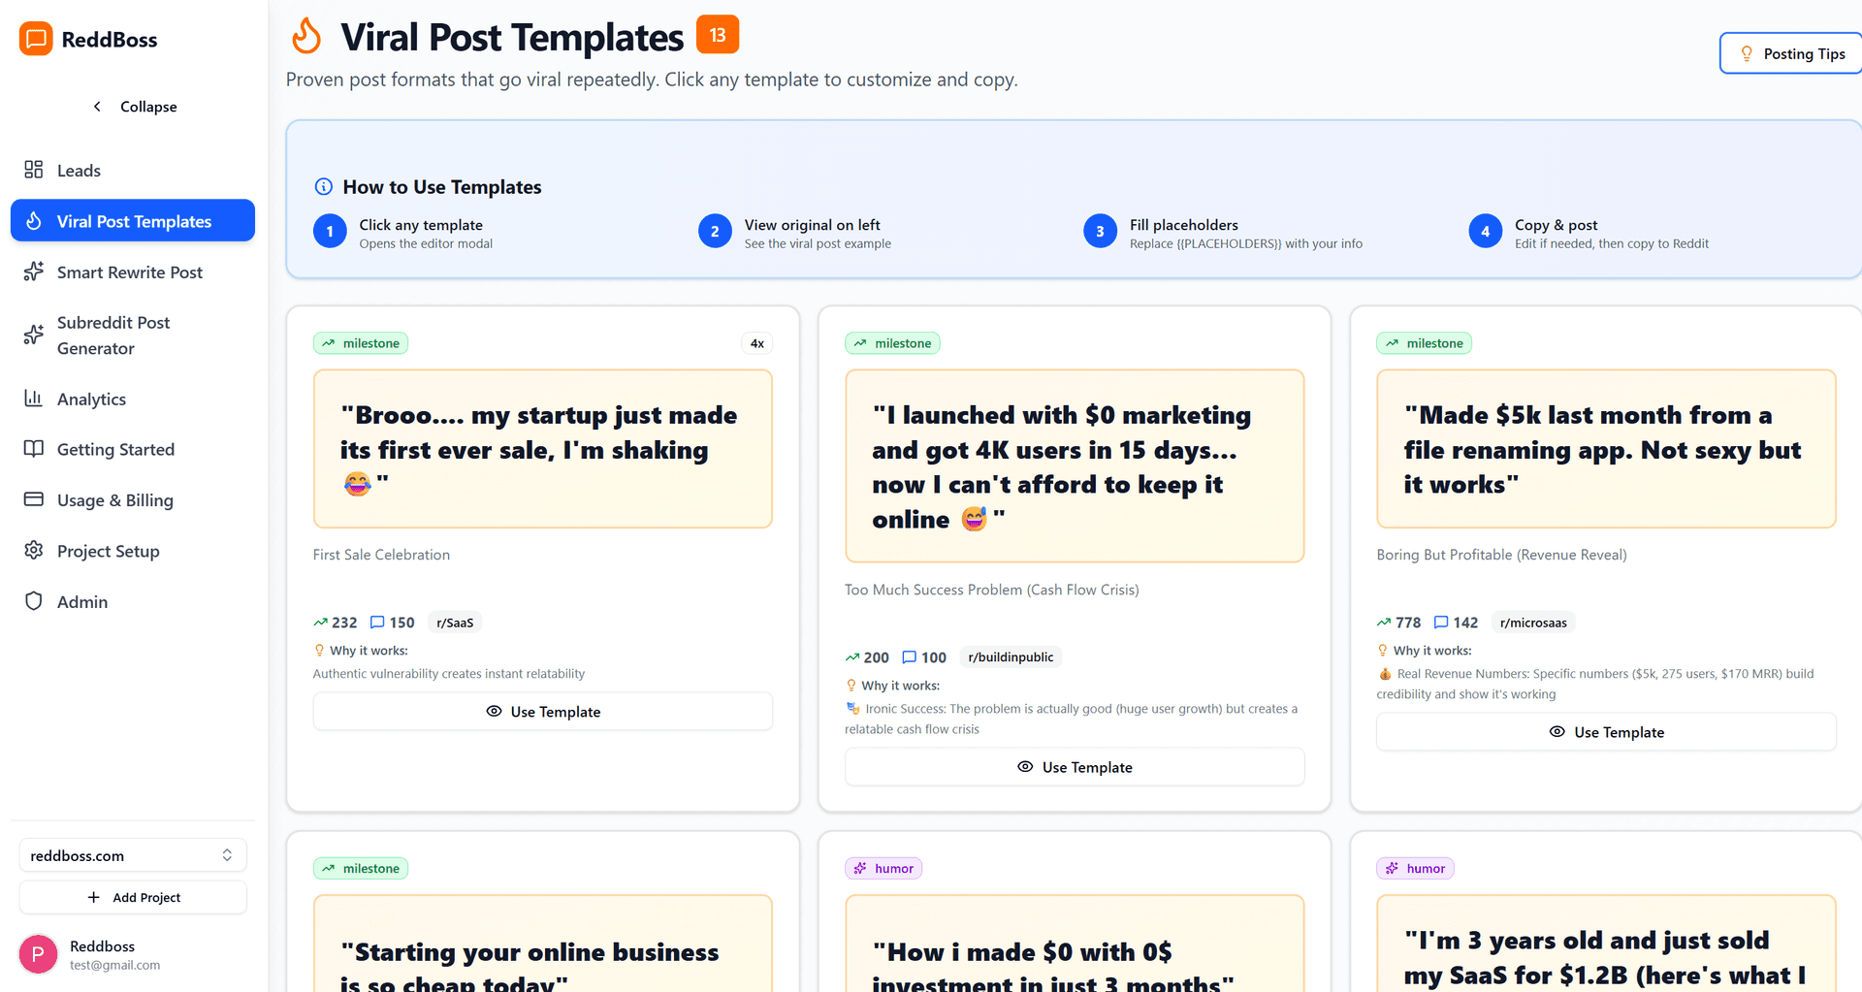Click the 4x badge on First Sale Celebration
The image size is (1862, 992).
click(756, 342)
